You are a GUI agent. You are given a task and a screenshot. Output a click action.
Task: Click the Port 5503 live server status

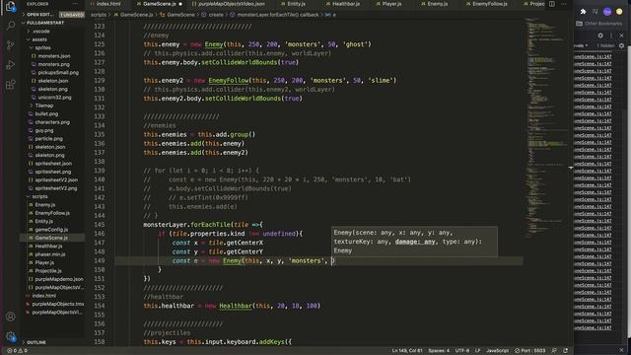(530, 351)
